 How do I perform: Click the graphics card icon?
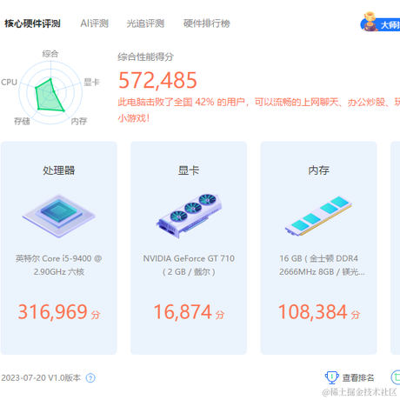point(189,216)
